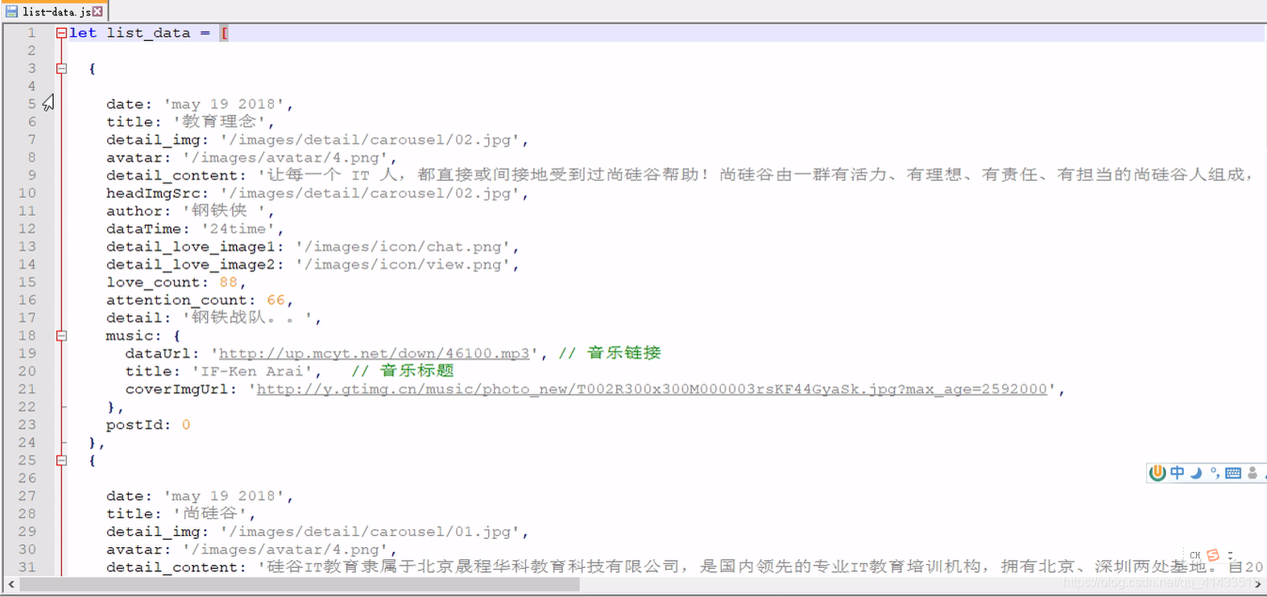Viewport: 1267px width, 597px height.
Task: Click the comment "// 音乐链接"
Action: pos(610,353)
